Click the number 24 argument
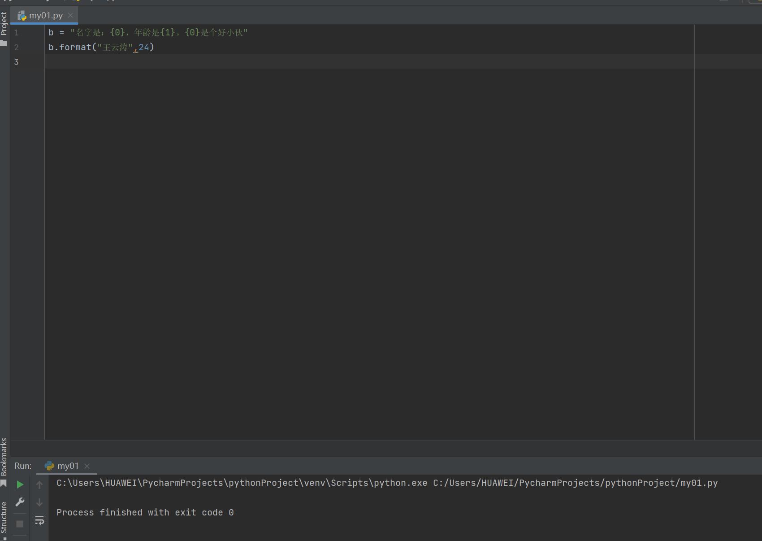Image resolution: width=762 pixels, height=541 pixels. point(144,48)
